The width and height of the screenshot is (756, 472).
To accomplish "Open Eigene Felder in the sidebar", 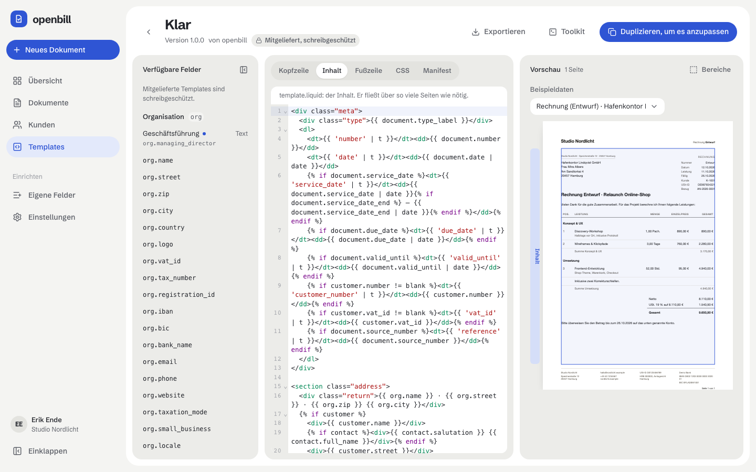I will pyautogui.click(x=63, y=195).
